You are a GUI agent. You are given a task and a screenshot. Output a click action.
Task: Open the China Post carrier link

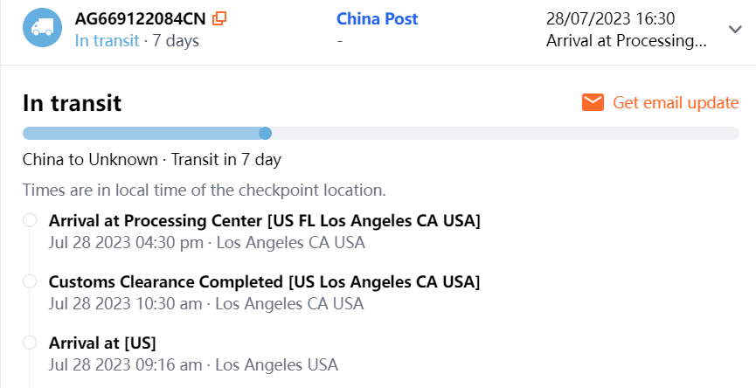pyautogui.click(x=377, y=18)
